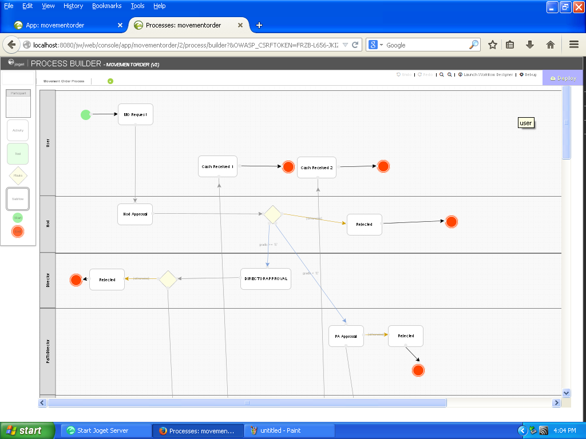Select the green start node in User lane
The width and height of the screenshot is (586, 439).
click(86, 114)
